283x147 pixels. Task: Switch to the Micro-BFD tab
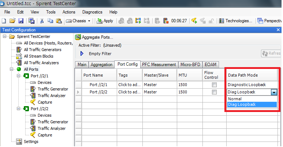[190, 65]
